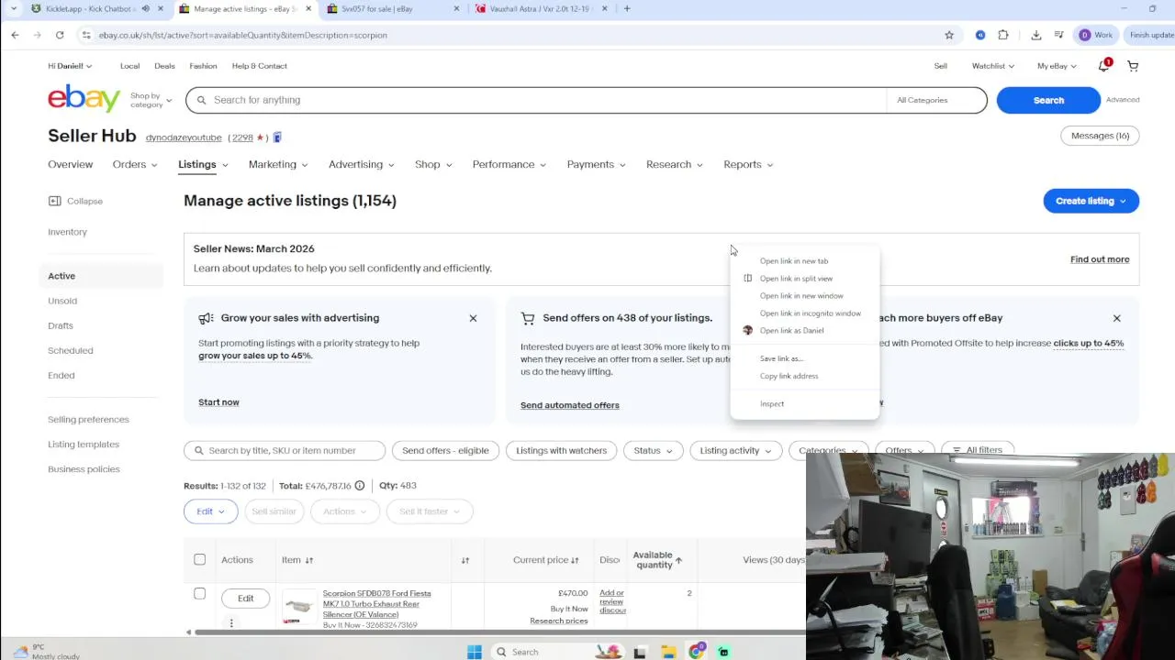Switch to Svx057 for sale tab
The height and width of the screenshot is (660, 1175).
[391, 8]
